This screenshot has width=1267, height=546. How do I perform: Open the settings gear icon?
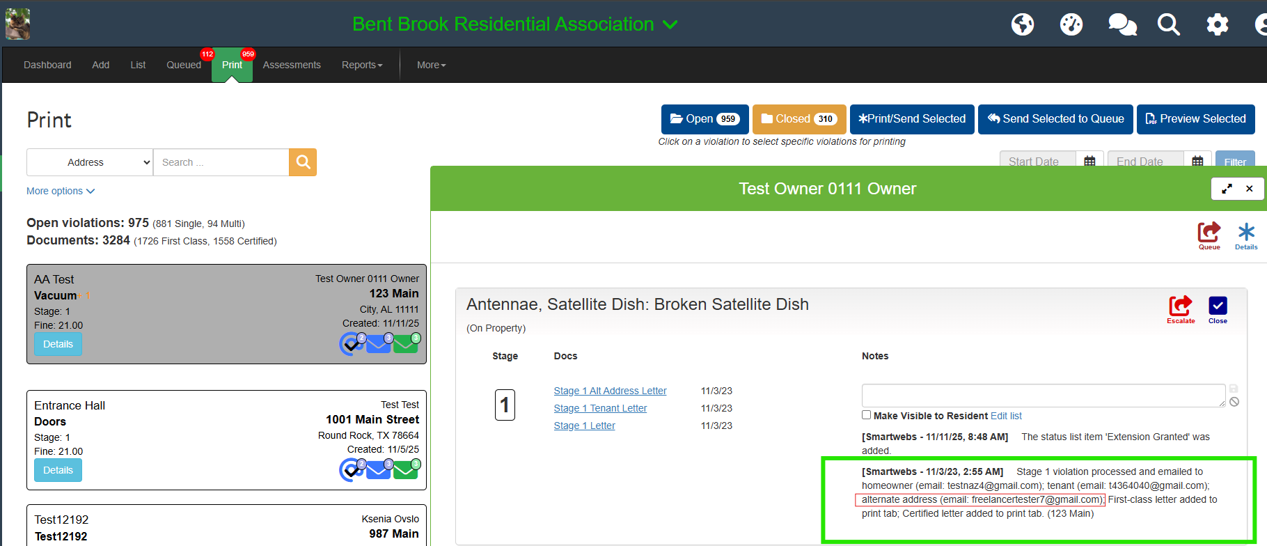1217,25
